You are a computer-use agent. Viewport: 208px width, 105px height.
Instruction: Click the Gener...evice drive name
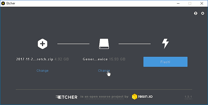[x=95, y=59]
